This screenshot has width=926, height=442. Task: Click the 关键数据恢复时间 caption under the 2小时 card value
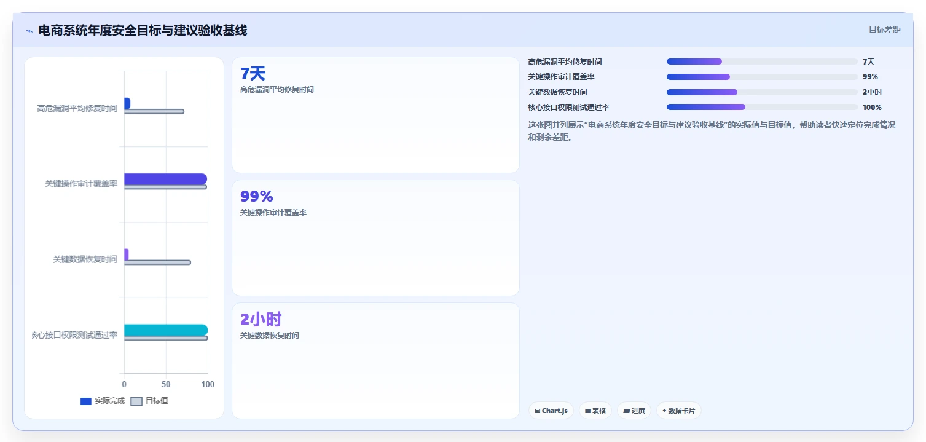(270, 336)
